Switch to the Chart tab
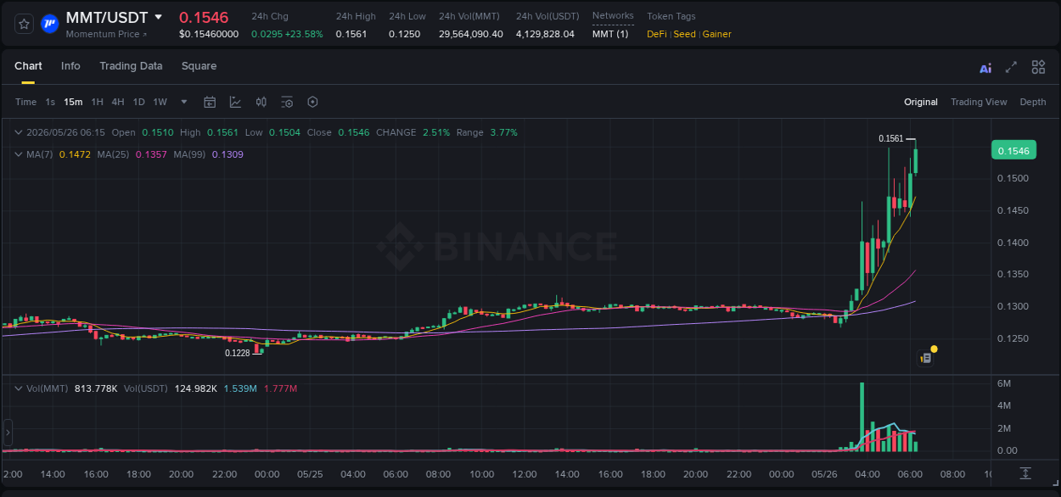Screen dimensions: 1061x497 (28, 66)
